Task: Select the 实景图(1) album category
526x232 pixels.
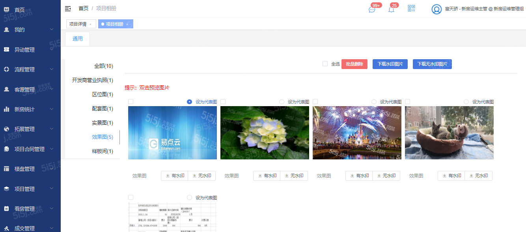Action: 103,123
